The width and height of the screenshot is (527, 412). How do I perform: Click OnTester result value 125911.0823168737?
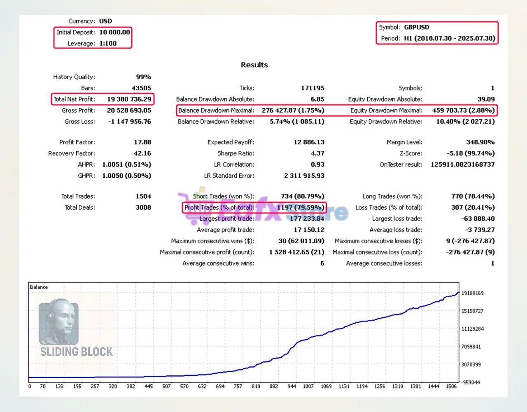tap(463, 164)
